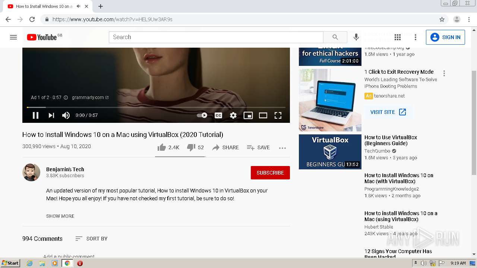Pause the video playback

click(x=35, y=115)
